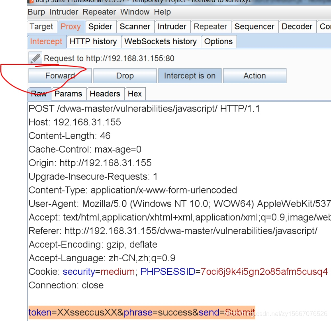Click the Accept: text/html header line
Screen dimensions: 331x321
click(180, 217)
